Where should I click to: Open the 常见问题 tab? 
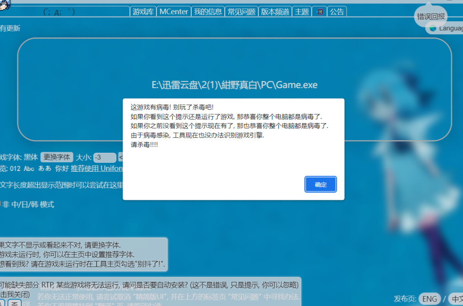tap(241, 12)
